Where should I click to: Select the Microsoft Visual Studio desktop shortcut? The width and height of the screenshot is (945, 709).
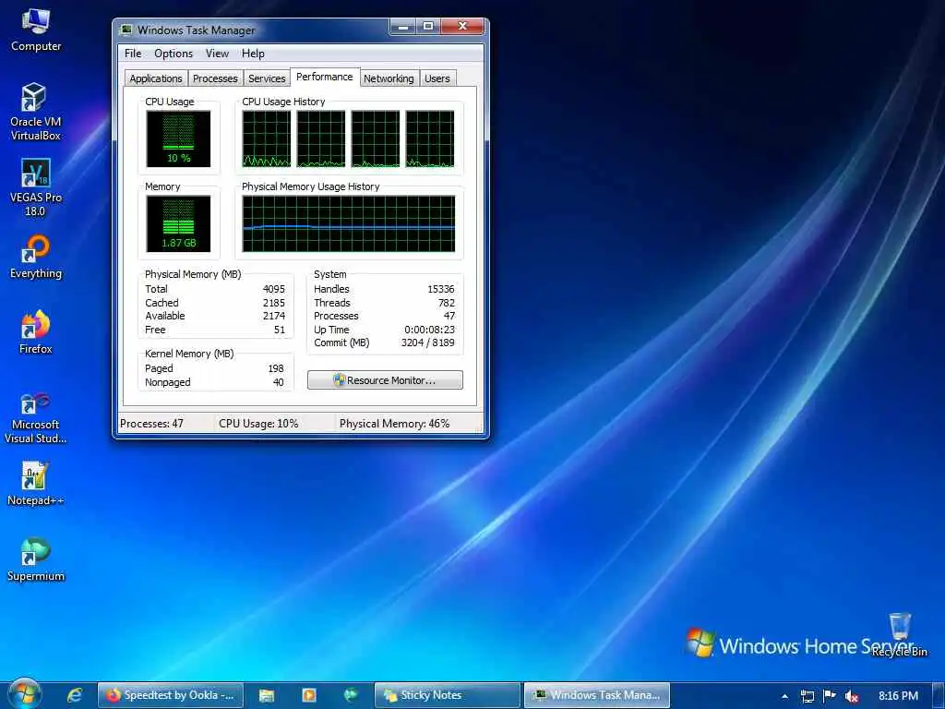(36, 418)
